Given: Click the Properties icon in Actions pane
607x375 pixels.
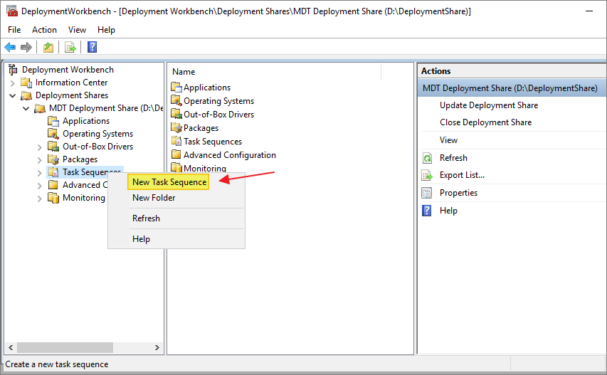Looking at the screenshot, I should (427, 193).
